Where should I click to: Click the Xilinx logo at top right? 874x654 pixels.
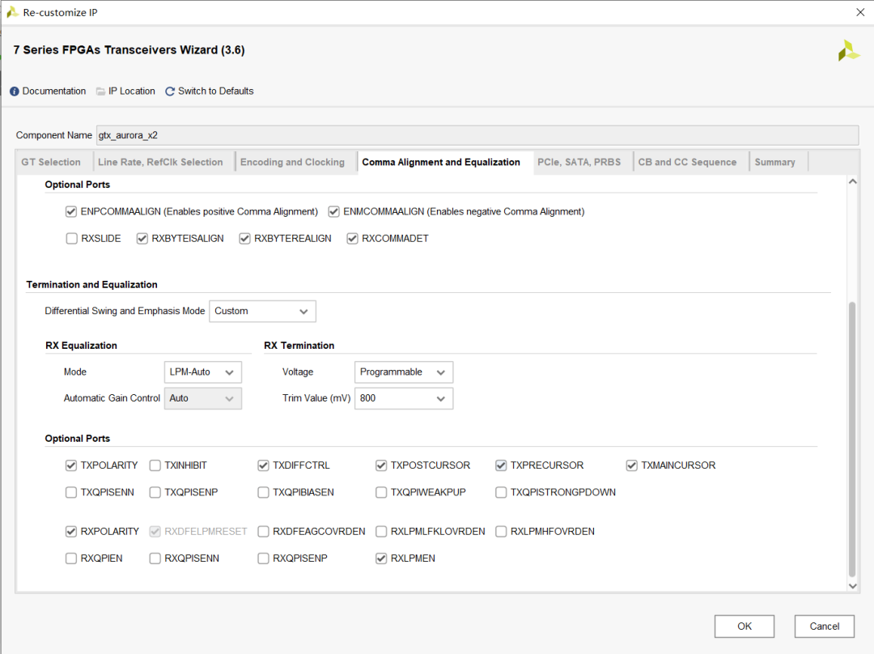(848, 51)
